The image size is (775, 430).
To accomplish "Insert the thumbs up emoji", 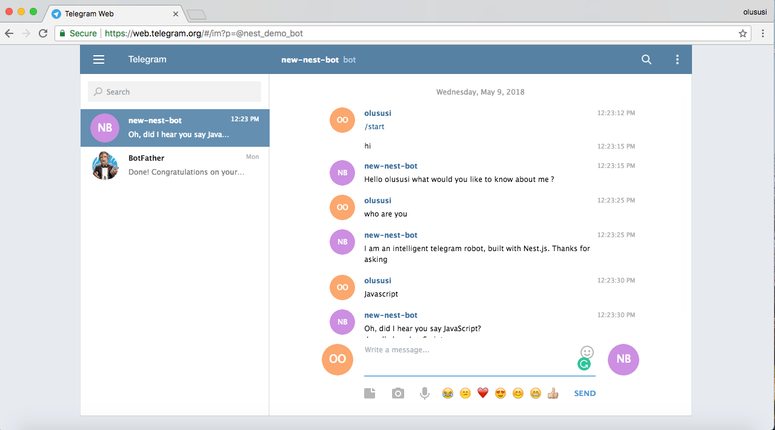I will coord(553,393).
